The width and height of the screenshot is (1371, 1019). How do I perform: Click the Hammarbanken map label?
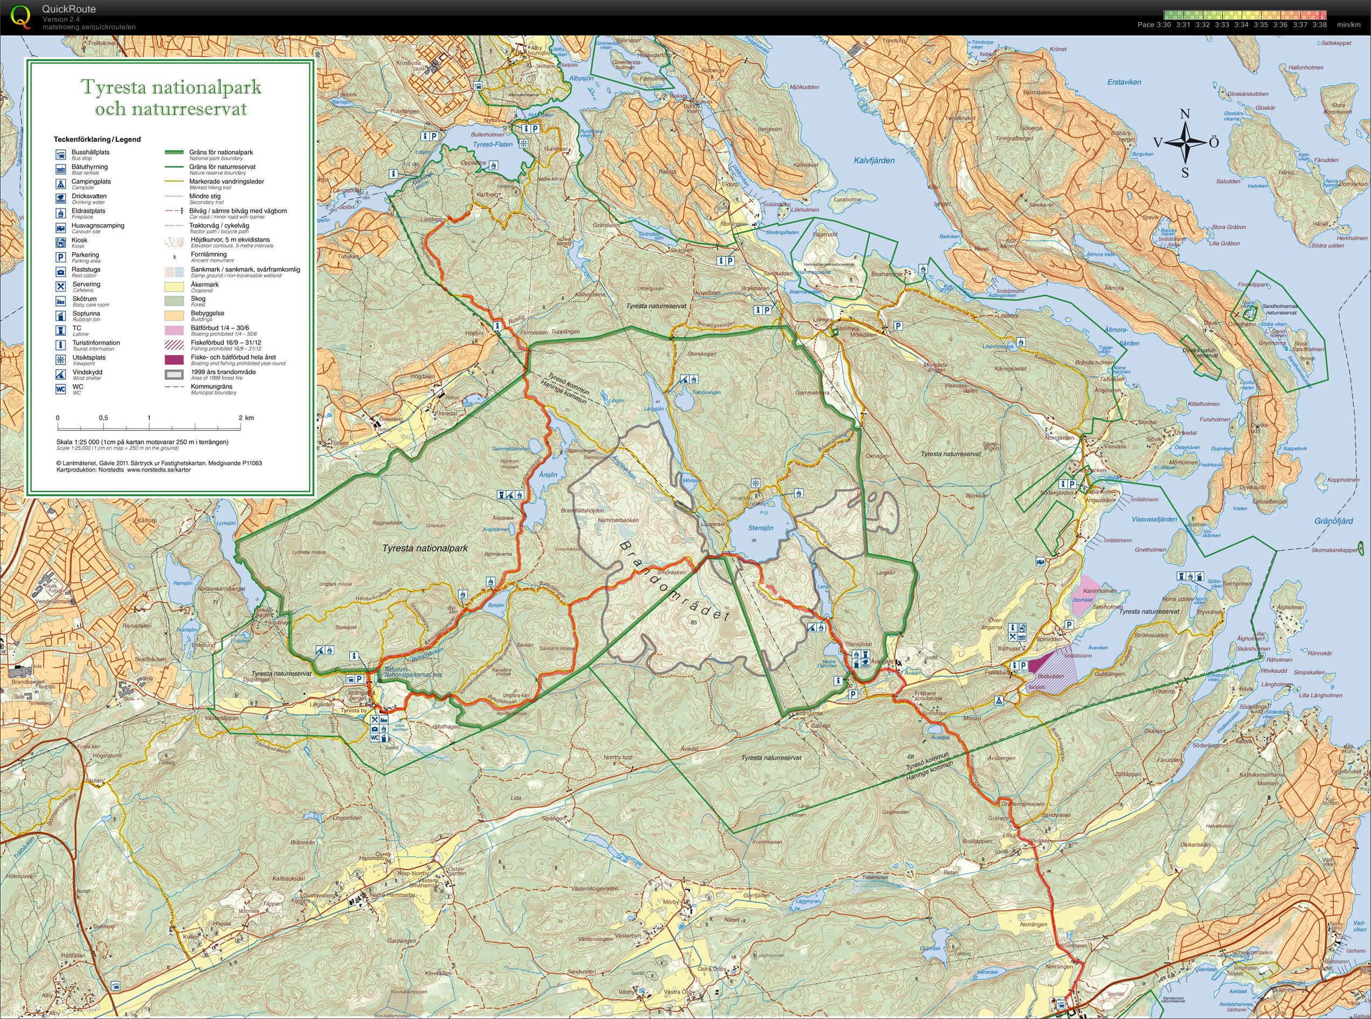(619, 520)
